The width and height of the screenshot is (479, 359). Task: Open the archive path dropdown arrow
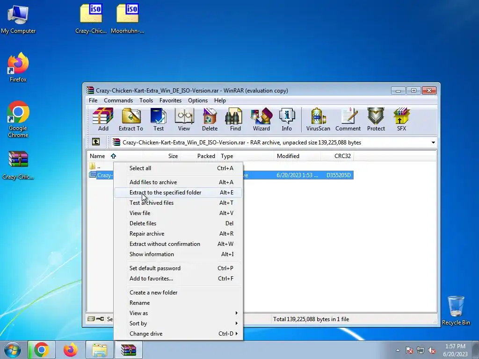click(x=433, y=143)
